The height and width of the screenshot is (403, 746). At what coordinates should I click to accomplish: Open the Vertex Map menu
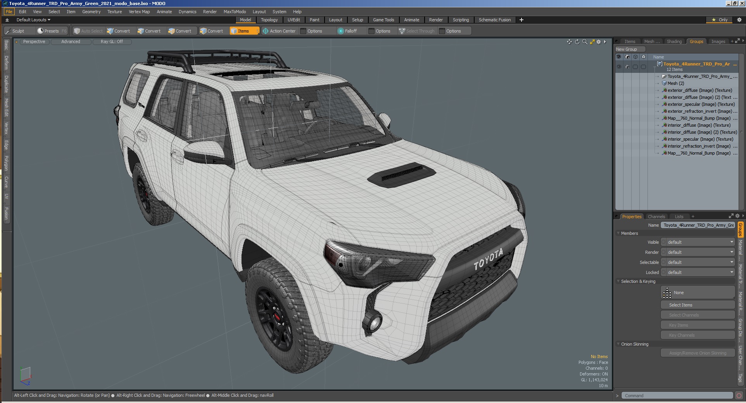(x=139, y=12)
